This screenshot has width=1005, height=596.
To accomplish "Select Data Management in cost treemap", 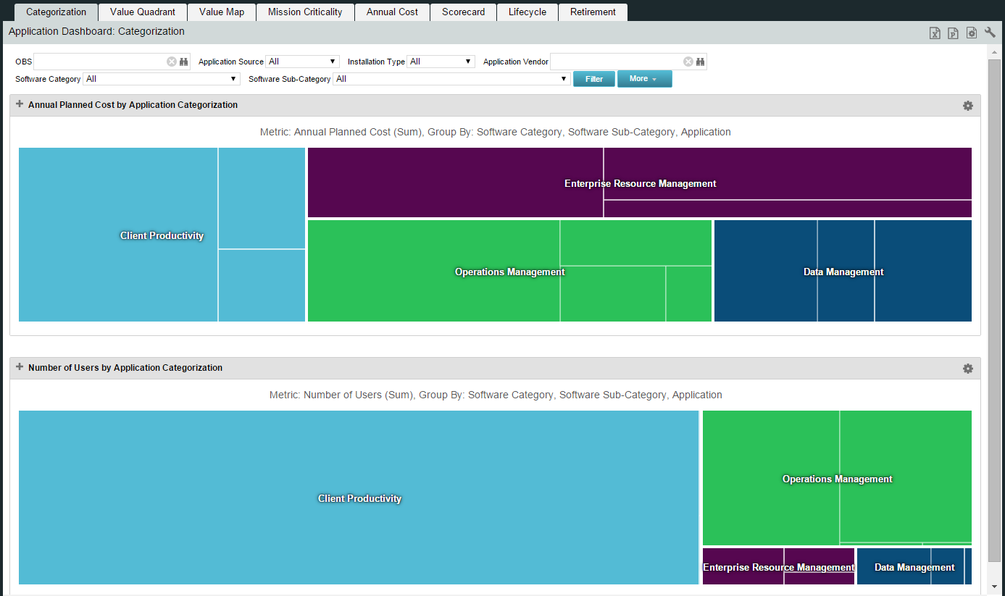I will (843, 272).
